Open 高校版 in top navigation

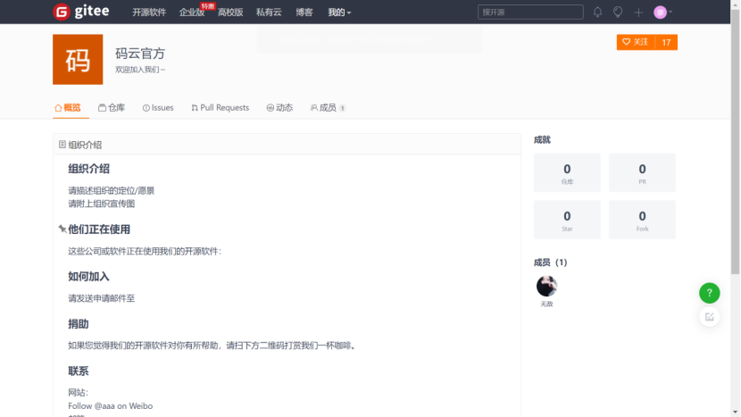(230, 13)
